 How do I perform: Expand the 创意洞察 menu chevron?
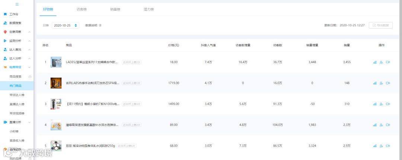pos(29,32)
